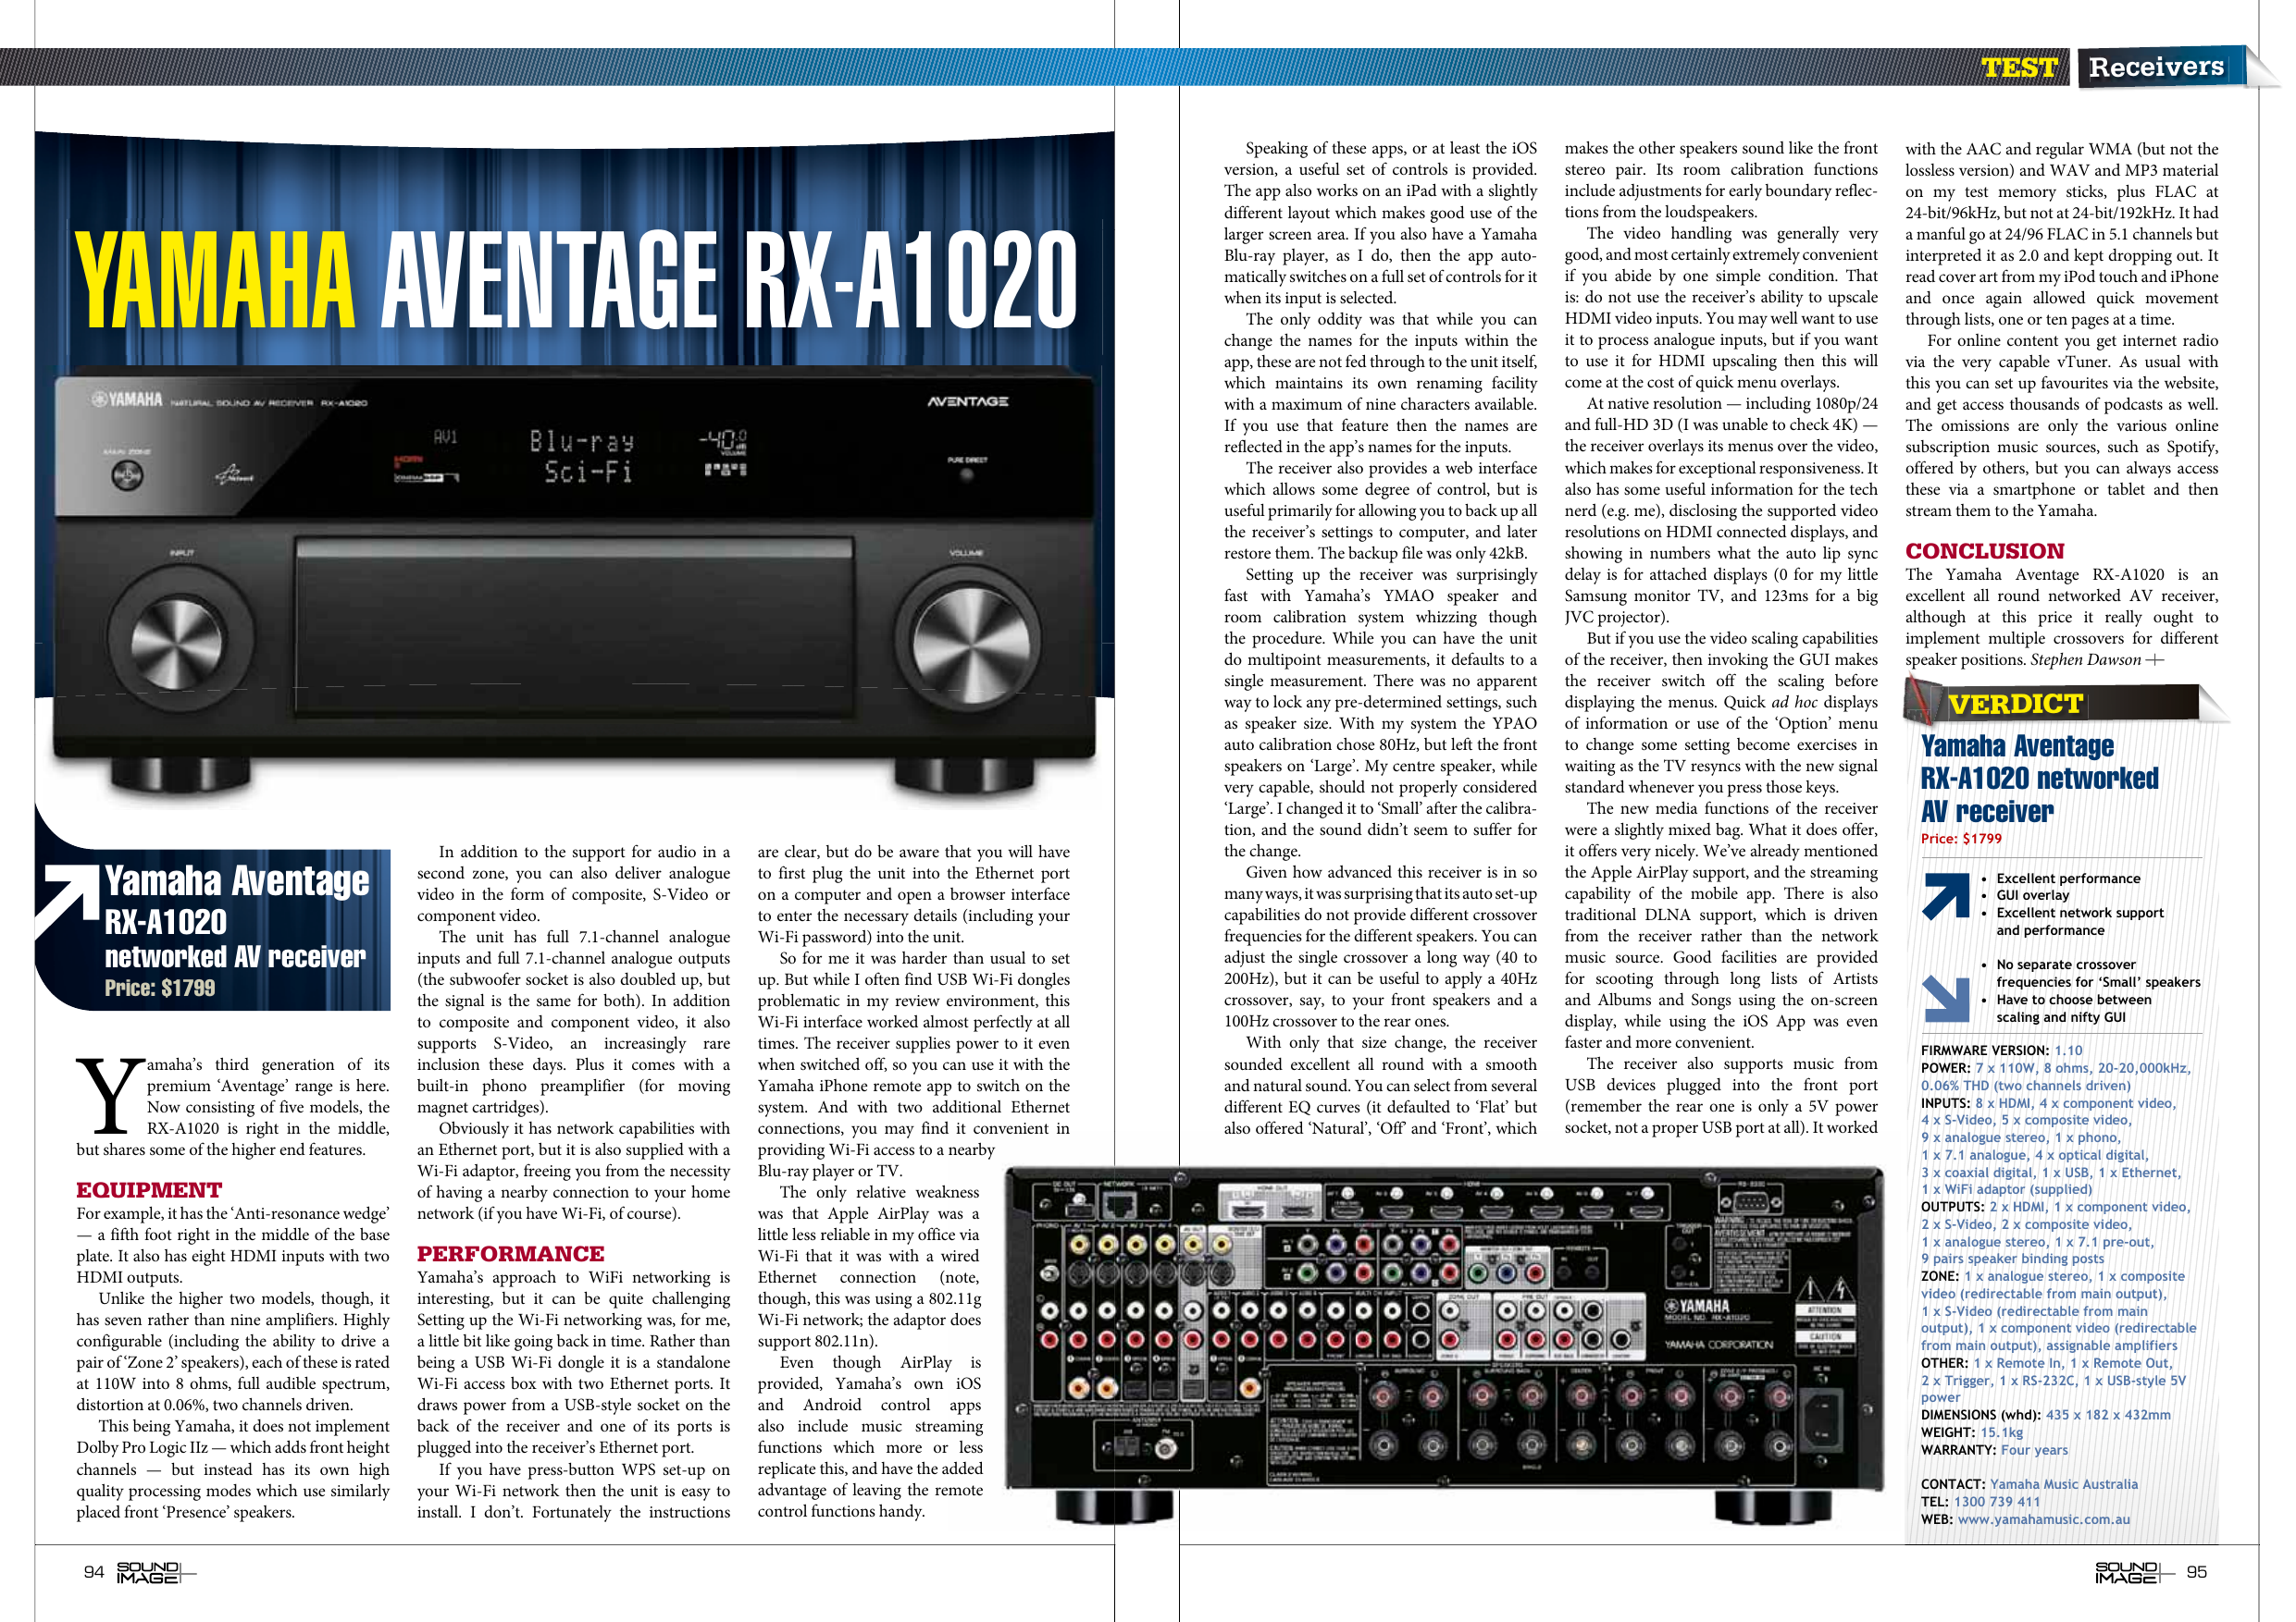
Task: Click the 'Excellent performance' bullet
Action: tap(2068, 879)
